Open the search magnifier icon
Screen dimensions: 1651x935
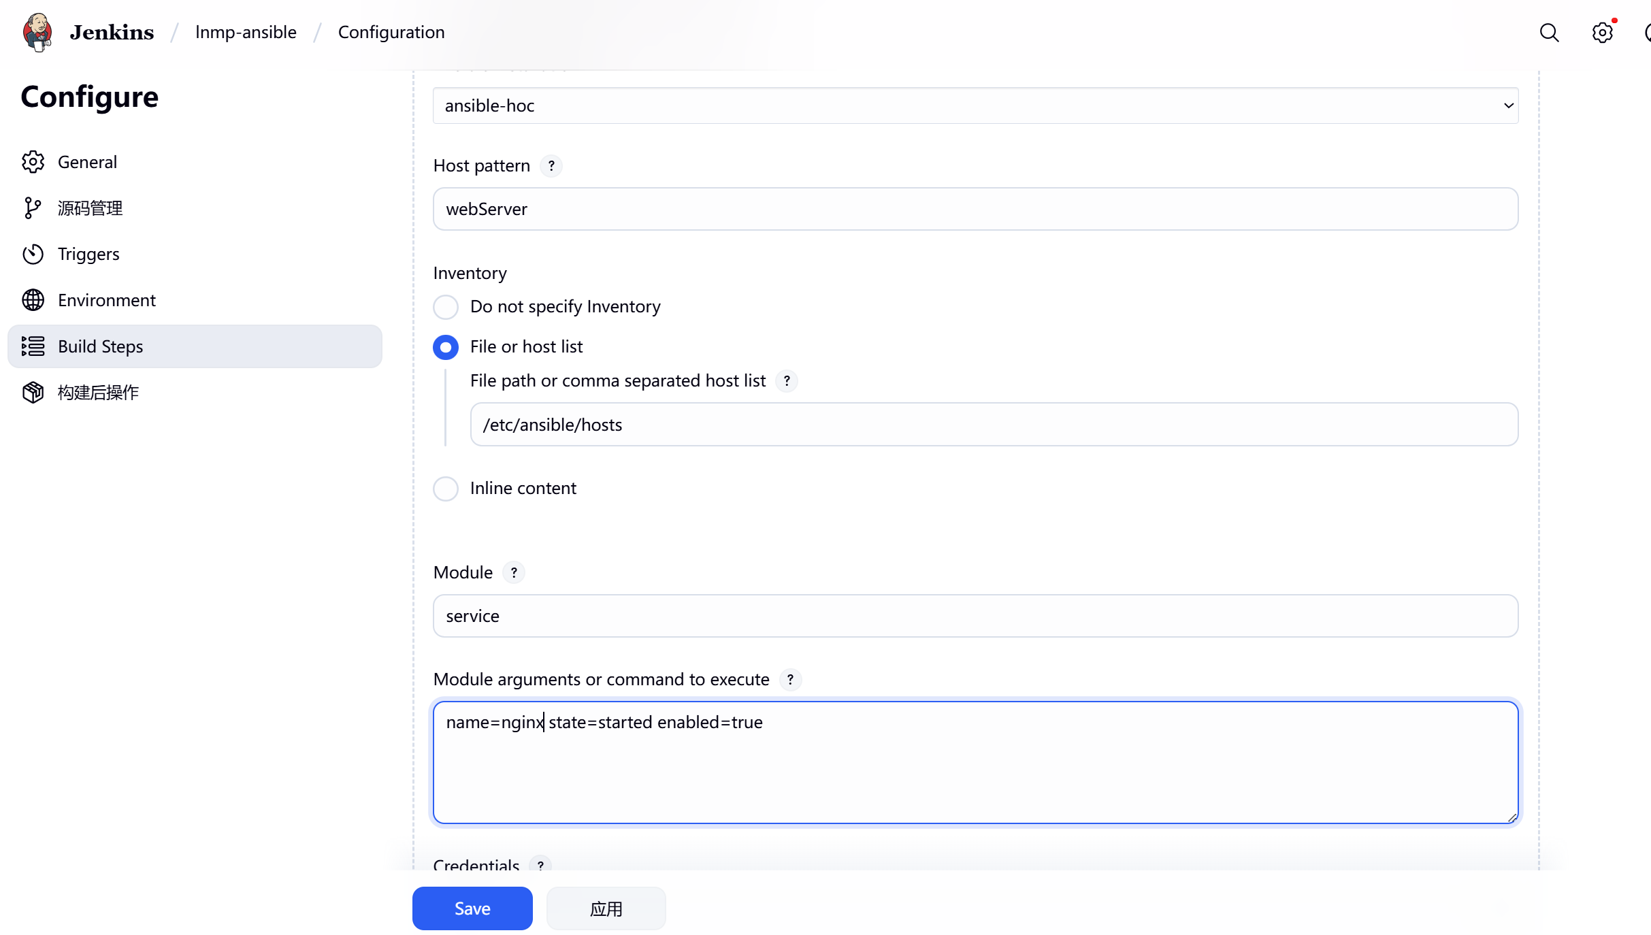point(1549,33)
